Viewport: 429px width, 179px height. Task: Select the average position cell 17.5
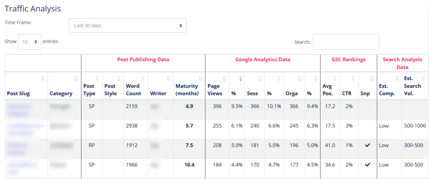coord(330,126)
